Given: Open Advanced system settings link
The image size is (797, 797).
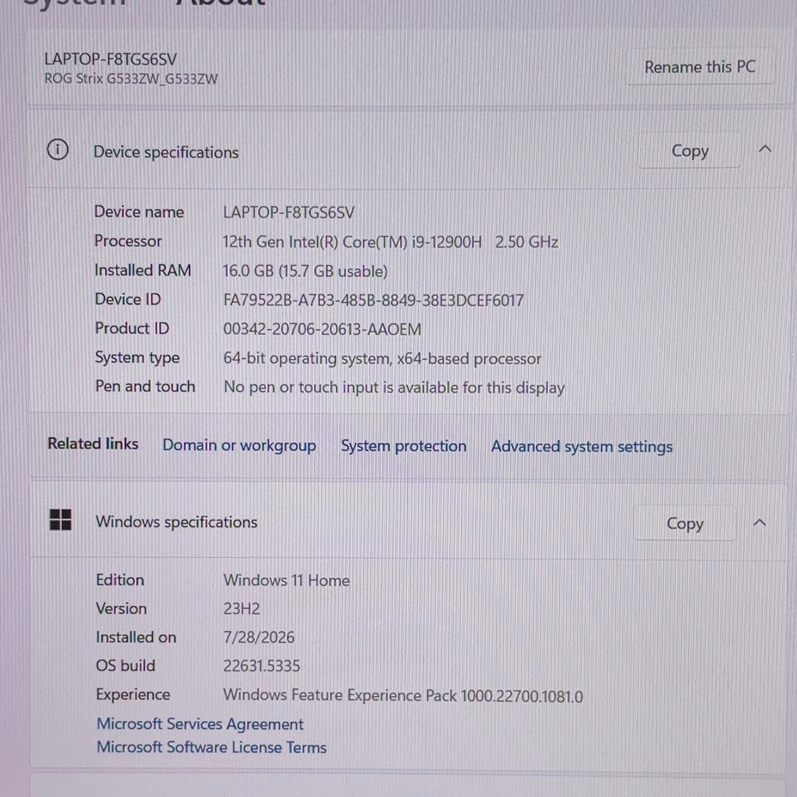Looking at the screenshot, I should pyautogui.click(x=582, y=446).
